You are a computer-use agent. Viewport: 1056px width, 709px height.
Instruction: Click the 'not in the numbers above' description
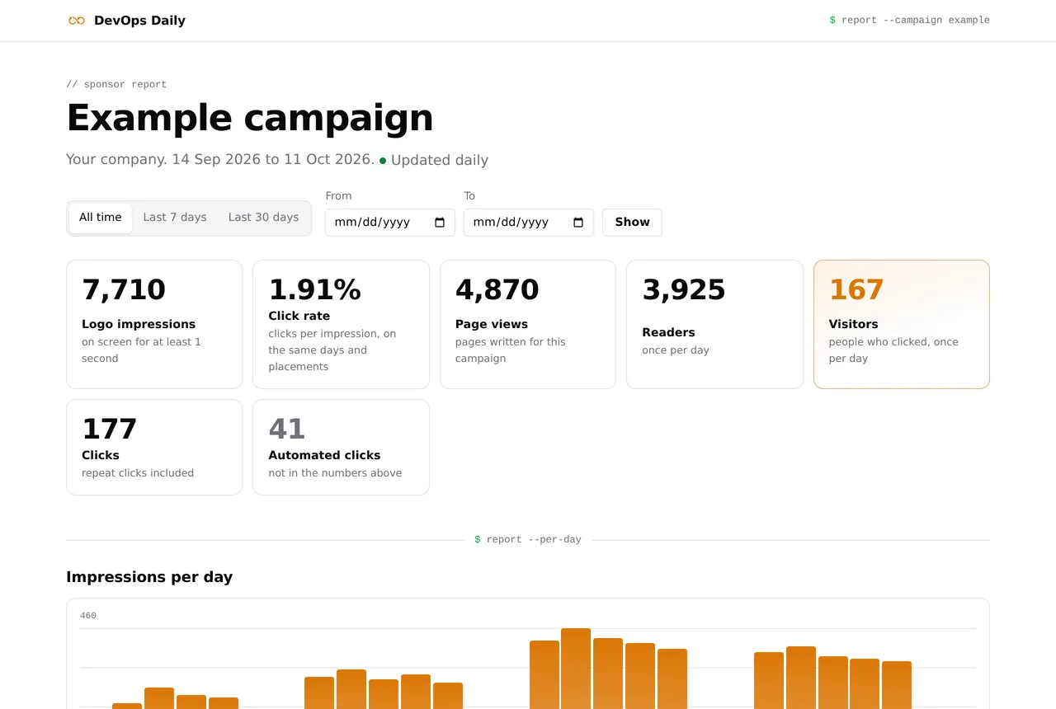[x=335, y=473]
